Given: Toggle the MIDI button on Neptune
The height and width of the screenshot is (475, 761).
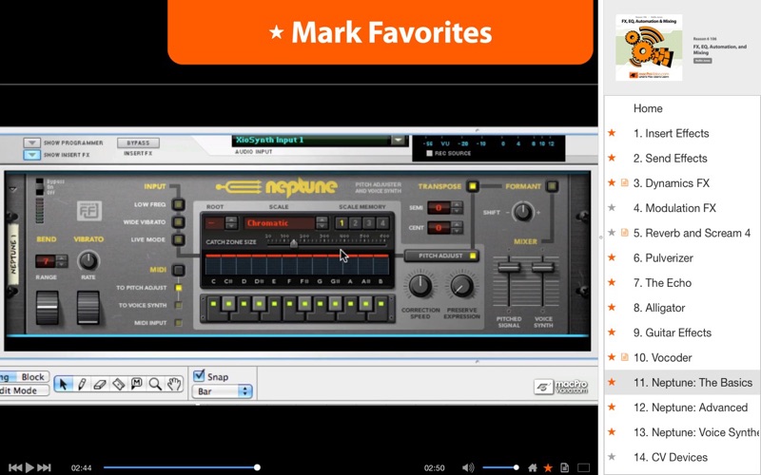Looking at the screenshot, I should pyautogui.click(x=179, y=270).
